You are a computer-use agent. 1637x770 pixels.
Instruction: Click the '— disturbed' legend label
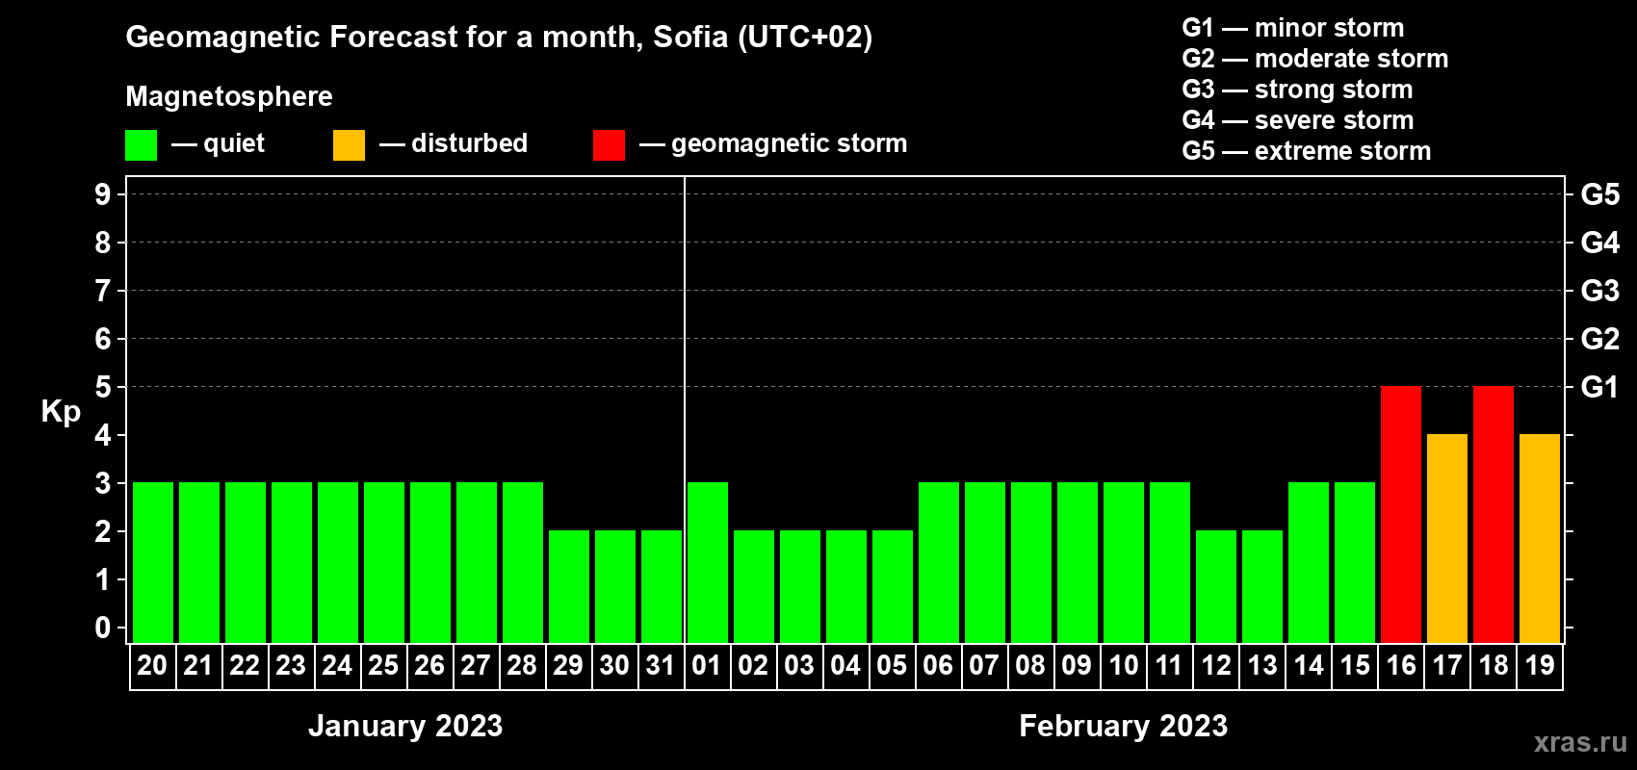pos(454,143)
